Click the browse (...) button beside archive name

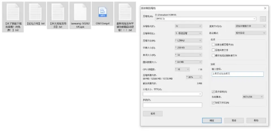263,19
